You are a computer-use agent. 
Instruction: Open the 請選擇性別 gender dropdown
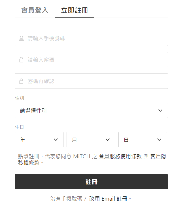[88, 110]
